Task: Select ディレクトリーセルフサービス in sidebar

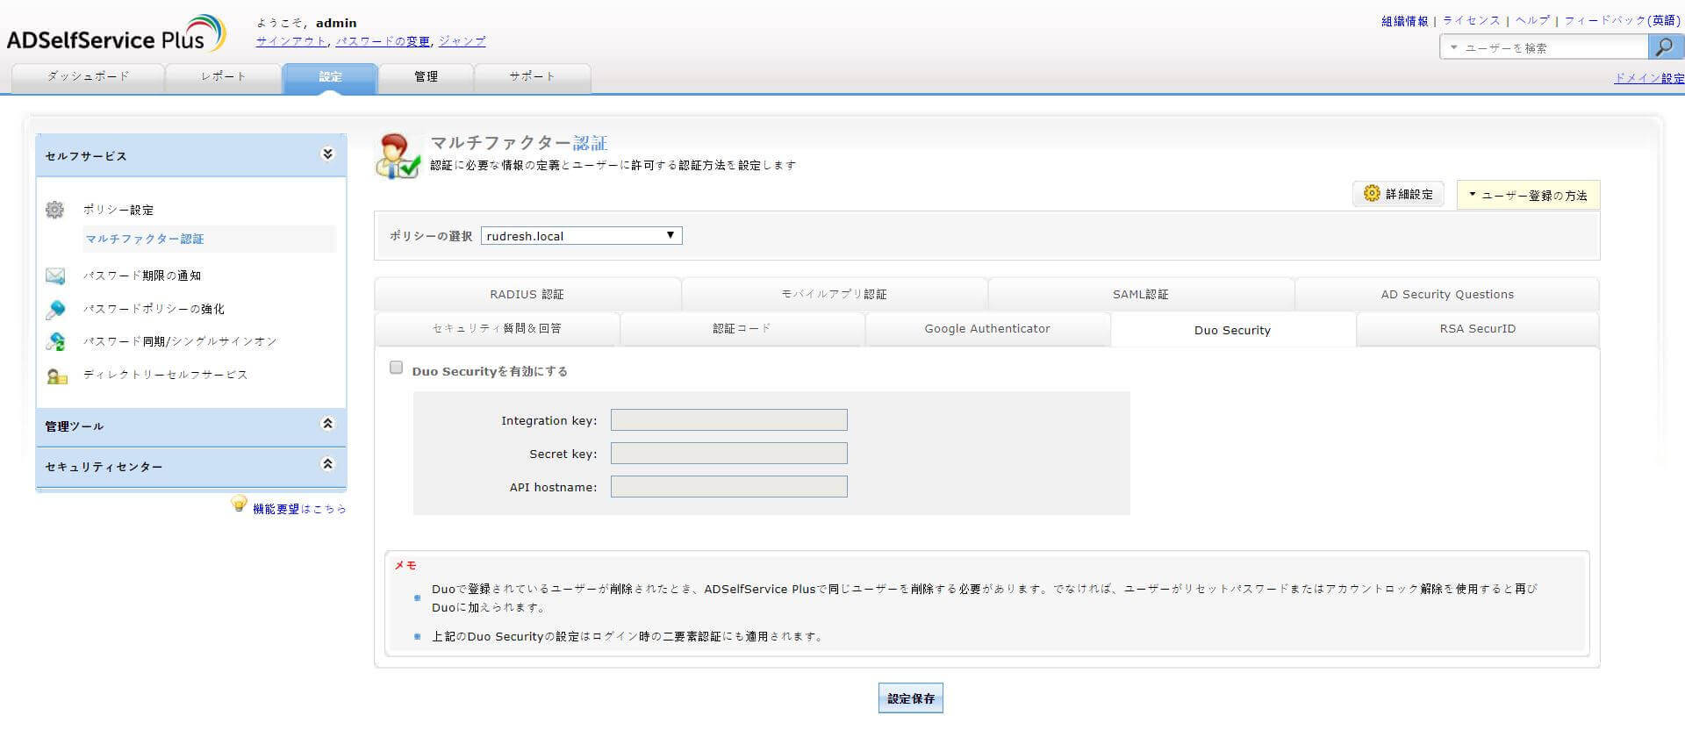Action: pyautogui.click(x=166, y=375)
